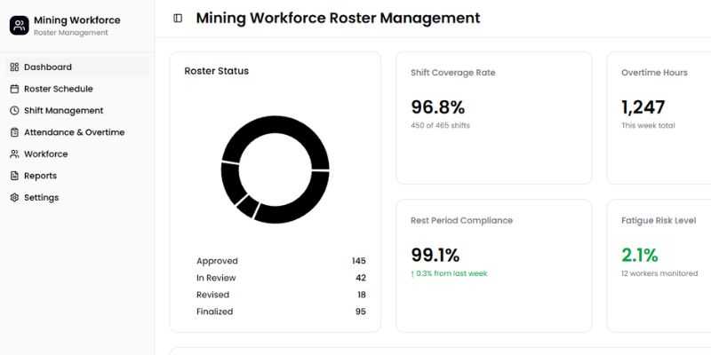Click the Overtime Hours label
The image size is (711, 355).
pos(654,73)
